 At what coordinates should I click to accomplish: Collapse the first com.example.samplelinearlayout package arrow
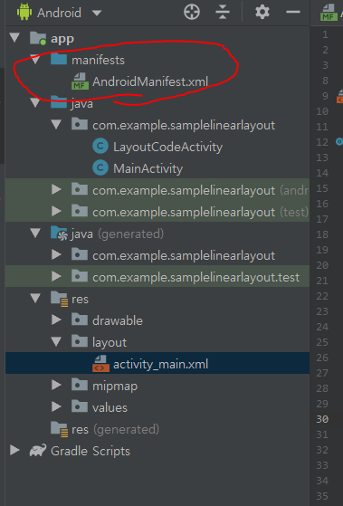coord(56,125)
